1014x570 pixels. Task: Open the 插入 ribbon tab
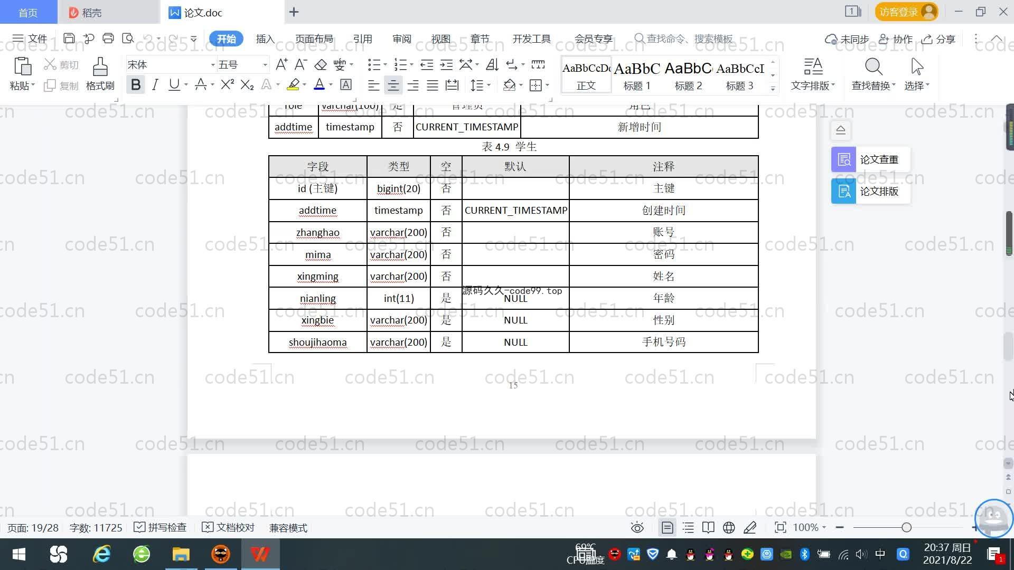tap(265, 39)
